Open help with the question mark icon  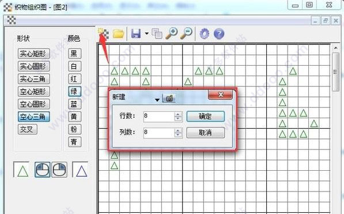coord(219,34)
